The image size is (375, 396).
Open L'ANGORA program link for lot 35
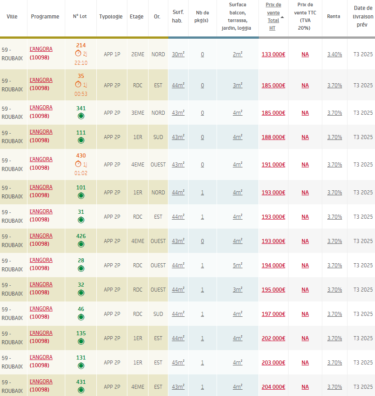(x=41, y=80)
